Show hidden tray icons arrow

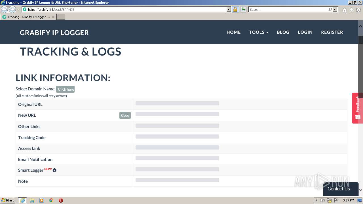(316, 200)
